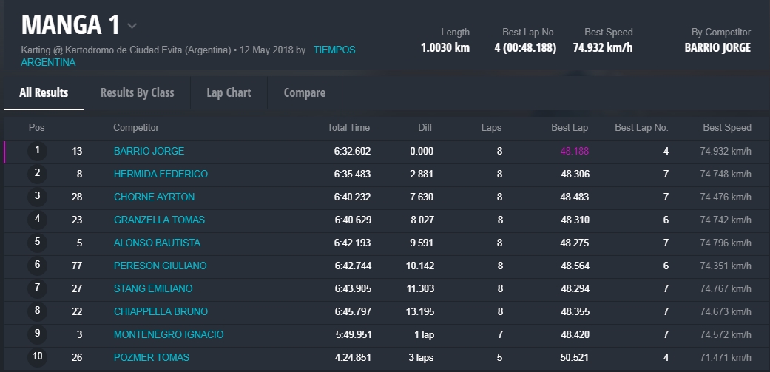The image size is (770, 372).
Task: Switch to the All Results tab
Action: 44,93
